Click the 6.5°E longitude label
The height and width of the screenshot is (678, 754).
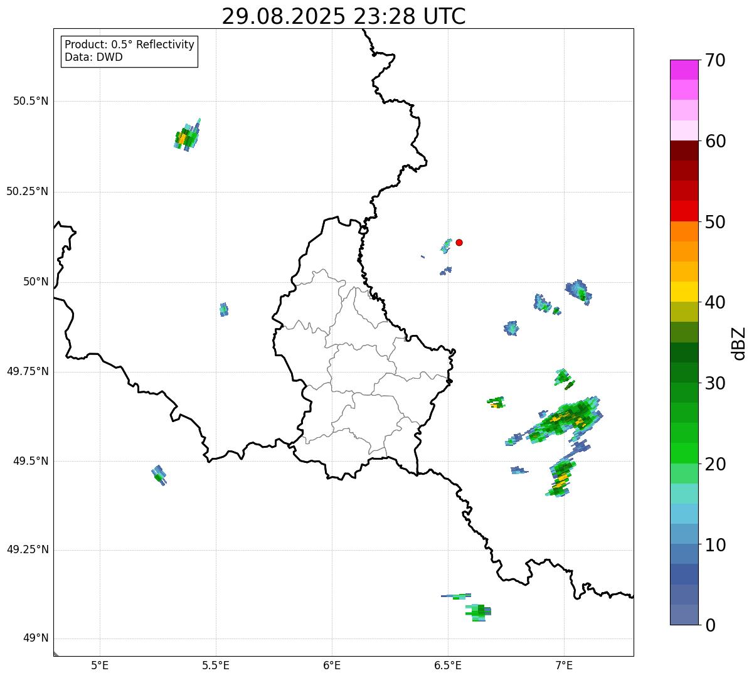pyautogui.click(x=448, y=665)
